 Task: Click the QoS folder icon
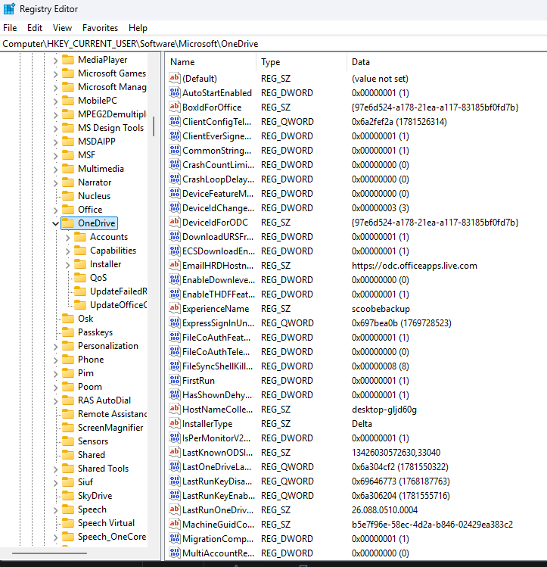coord(80,278)
